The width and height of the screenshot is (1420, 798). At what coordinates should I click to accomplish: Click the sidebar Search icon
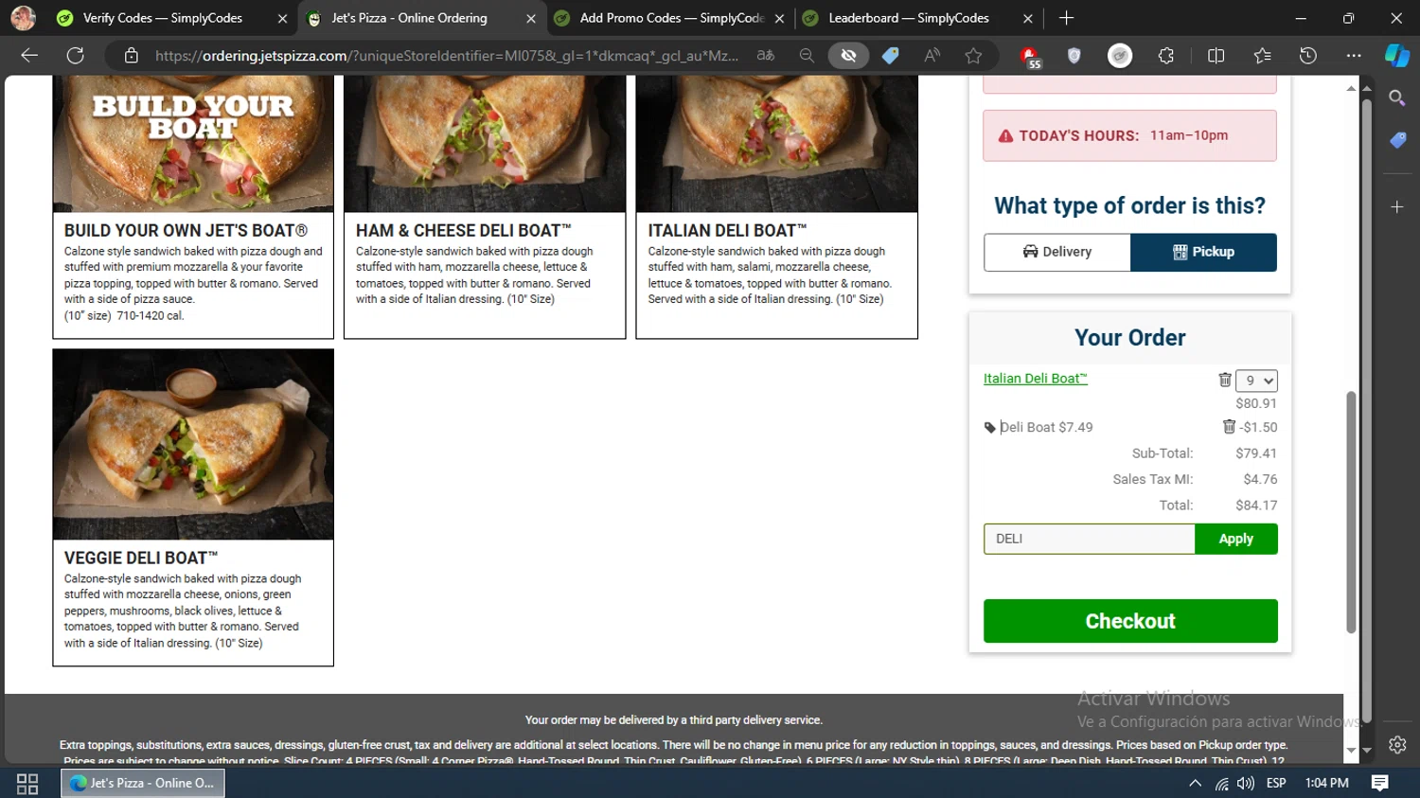click(x=1397, y=98)
